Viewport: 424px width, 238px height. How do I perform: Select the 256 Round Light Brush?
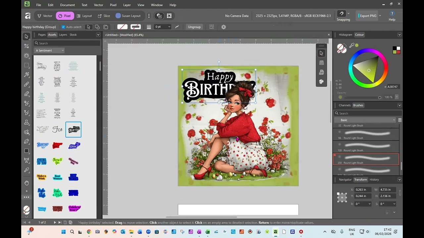pos(366,159)
